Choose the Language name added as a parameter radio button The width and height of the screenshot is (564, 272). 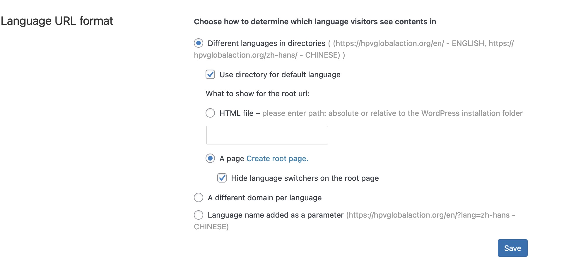pyautogui.click(x=199, y=215)
